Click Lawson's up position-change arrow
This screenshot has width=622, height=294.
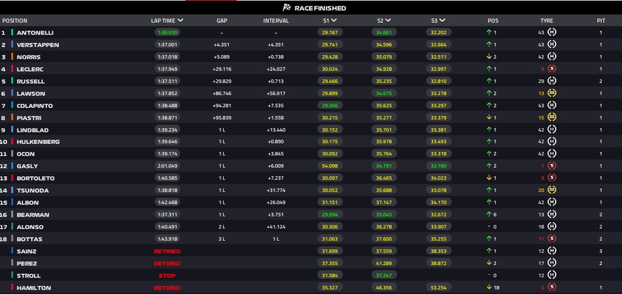point(489,93)
